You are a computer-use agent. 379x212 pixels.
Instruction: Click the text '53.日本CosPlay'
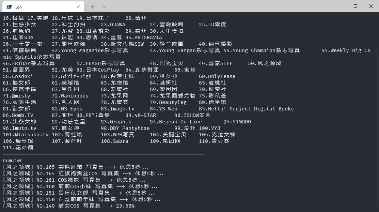click(x=98, y=70)
